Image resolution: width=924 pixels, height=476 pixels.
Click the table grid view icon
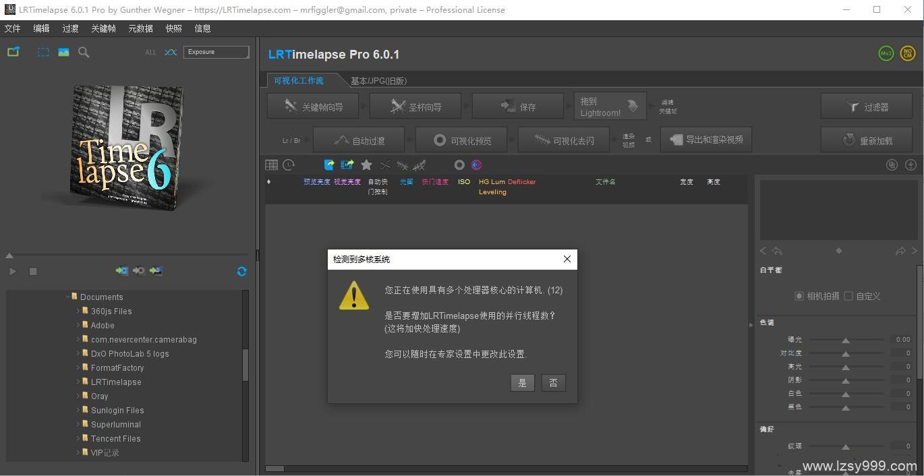coord(271,165)
